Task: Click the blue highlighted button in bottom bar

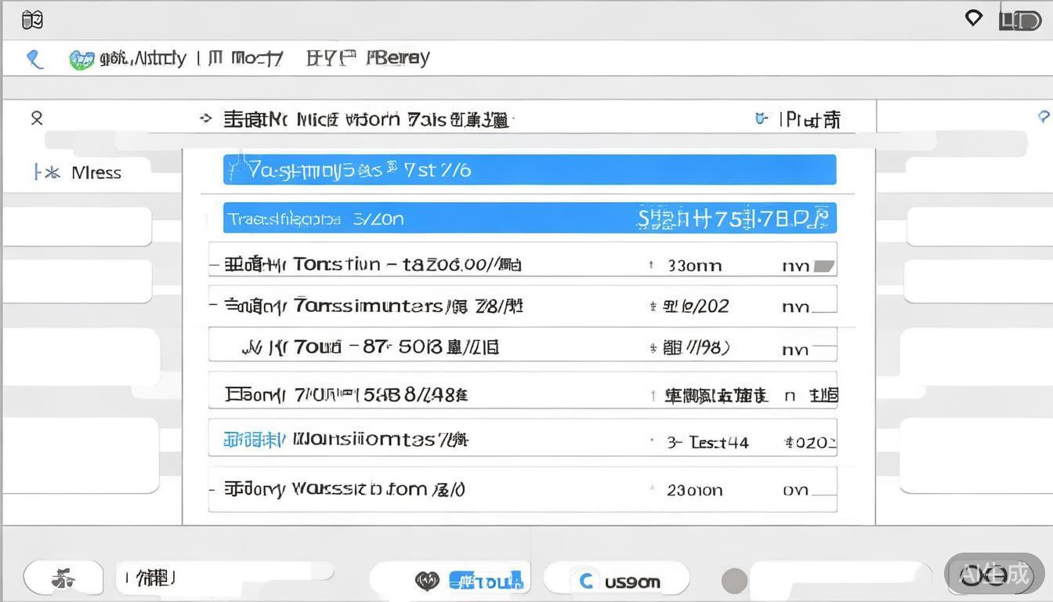Action: click(486, 581)
